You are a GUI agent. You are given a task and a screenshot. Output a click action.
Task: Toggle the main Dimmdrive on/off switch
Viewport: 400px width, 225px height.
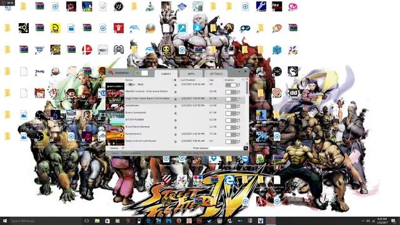(x=141, y=73)
